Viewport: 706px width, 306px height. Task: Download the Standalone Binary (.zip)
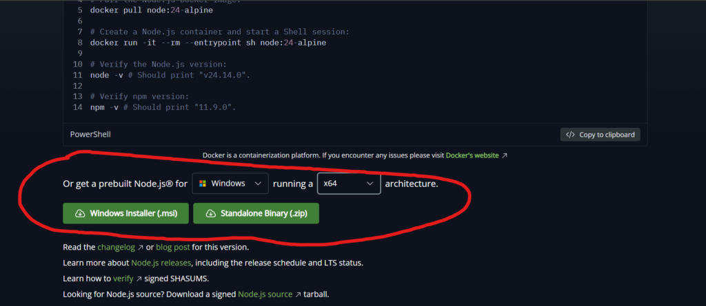pos(256,214)
